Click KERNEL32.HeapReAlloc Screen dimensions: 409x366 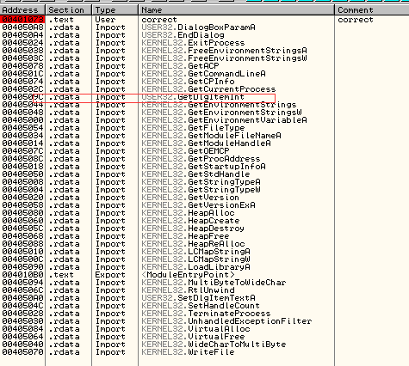(193, 244)
